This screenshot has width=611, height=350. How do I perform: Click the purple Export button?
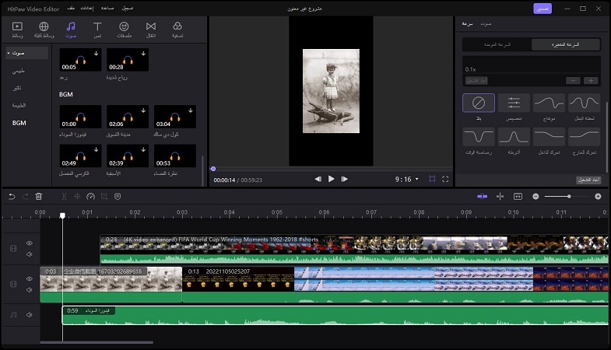click(x=543, y=9)
